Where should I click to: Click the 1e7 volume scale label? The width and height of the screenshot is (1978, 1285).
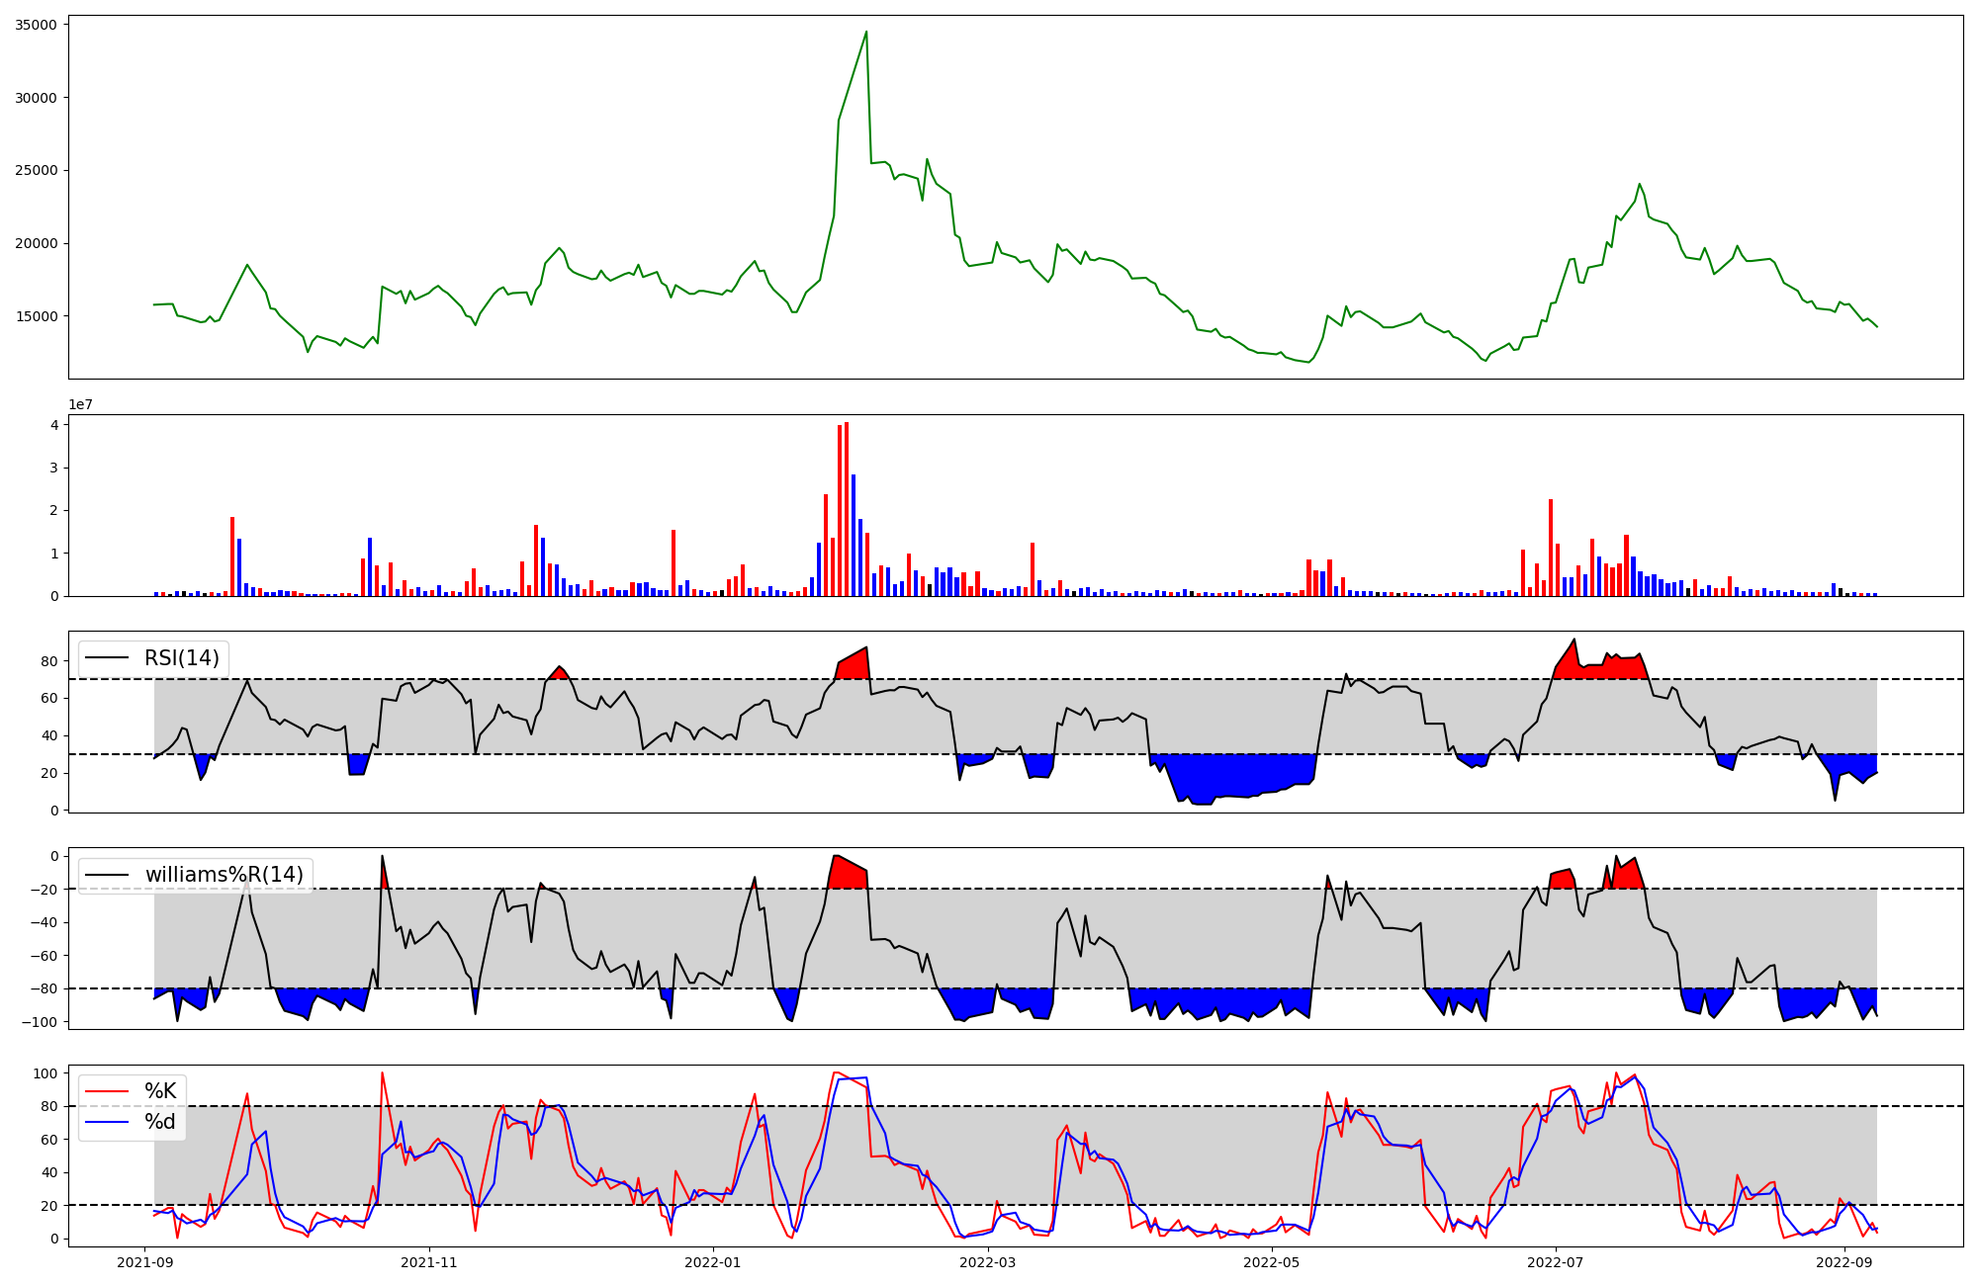click(x=81, y=404)
